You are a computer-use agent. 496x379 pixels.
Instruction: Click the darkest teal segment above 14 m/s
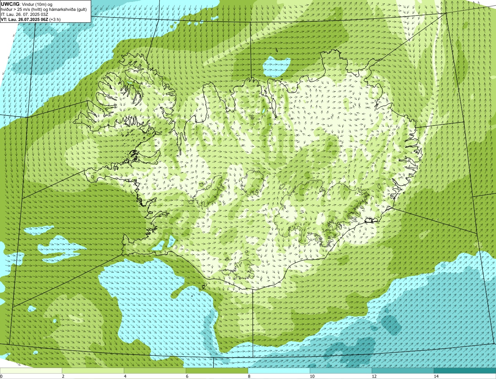pos(465,371)
